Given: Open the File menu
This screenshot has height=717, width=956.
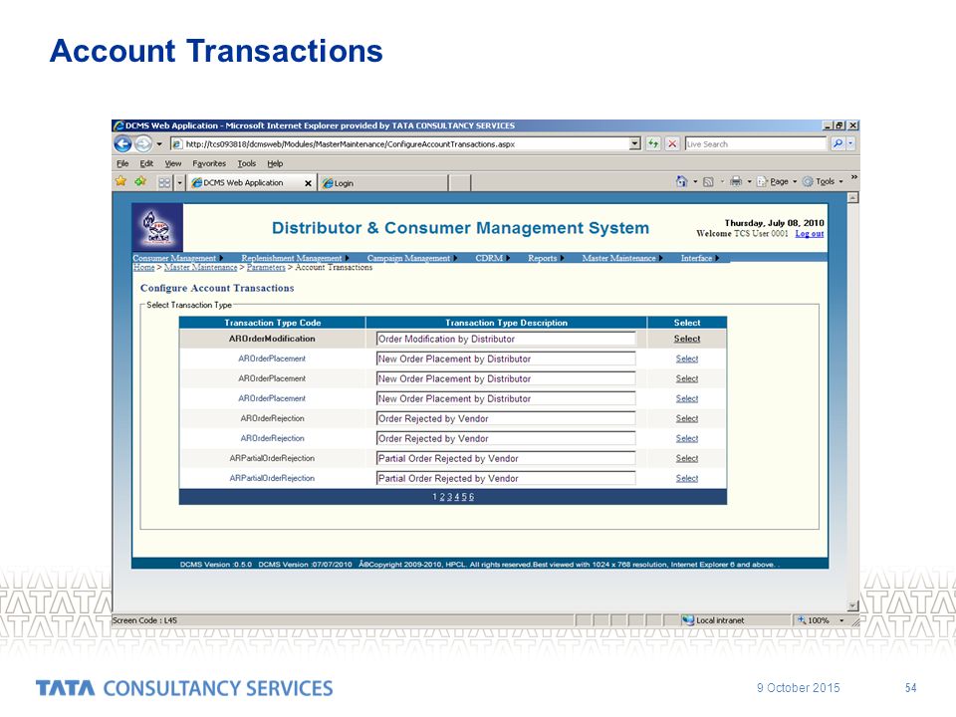Looking at the screenshot, I should coord(122,163).
